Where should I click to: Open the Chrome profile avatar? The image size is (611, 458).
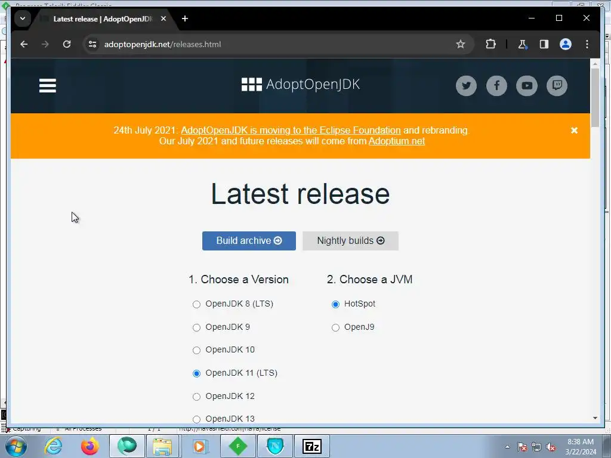coord(566,44)
